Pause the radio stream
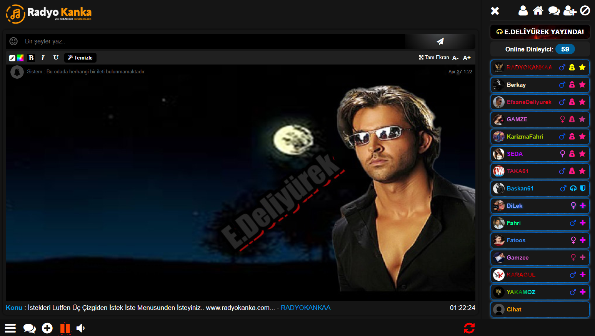This screenshot has height=336, width=595. pos(65,328)
